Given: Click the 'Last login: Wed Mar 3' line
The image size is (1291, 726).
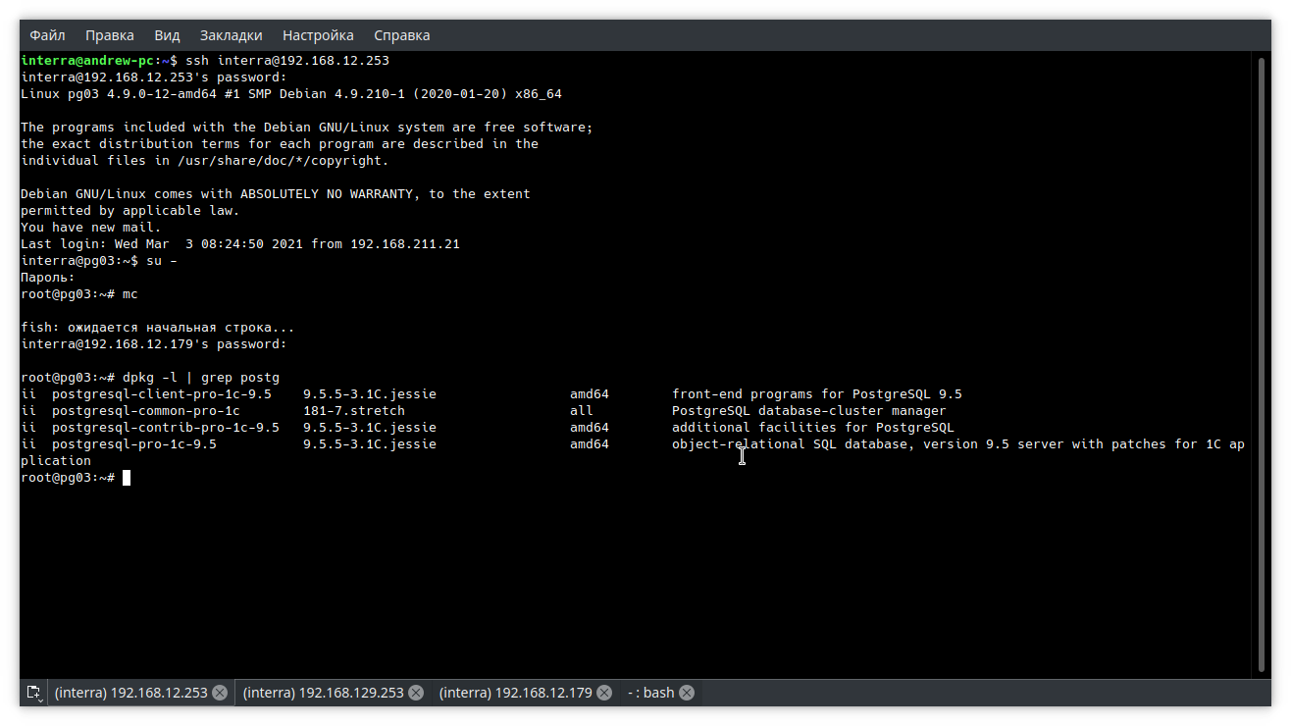Looking at the screenshot, I should tap(240, 244).
